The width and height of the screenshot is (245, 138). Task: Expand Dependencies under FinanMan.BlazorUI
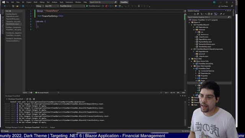tap(194, 27)
